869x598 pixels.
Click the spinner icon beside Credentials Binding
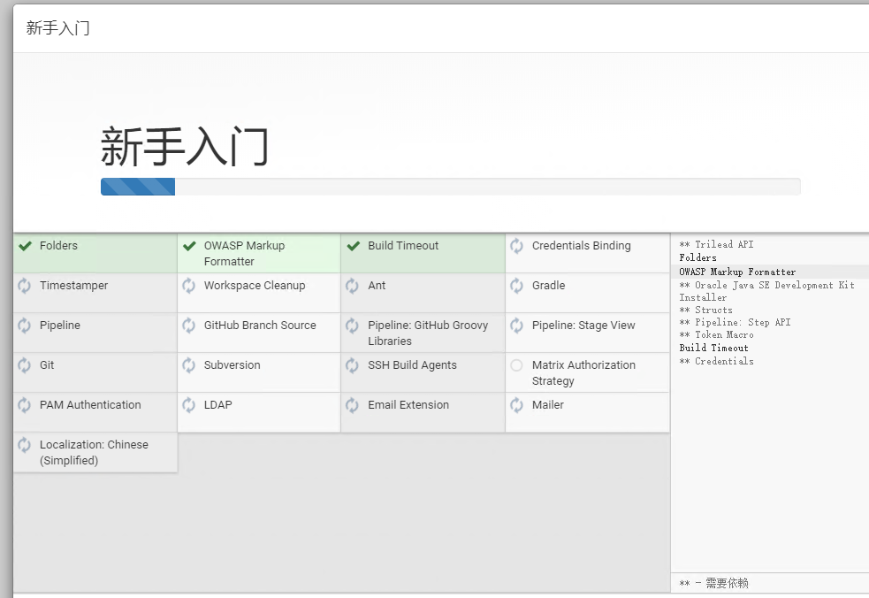(517, 246)
